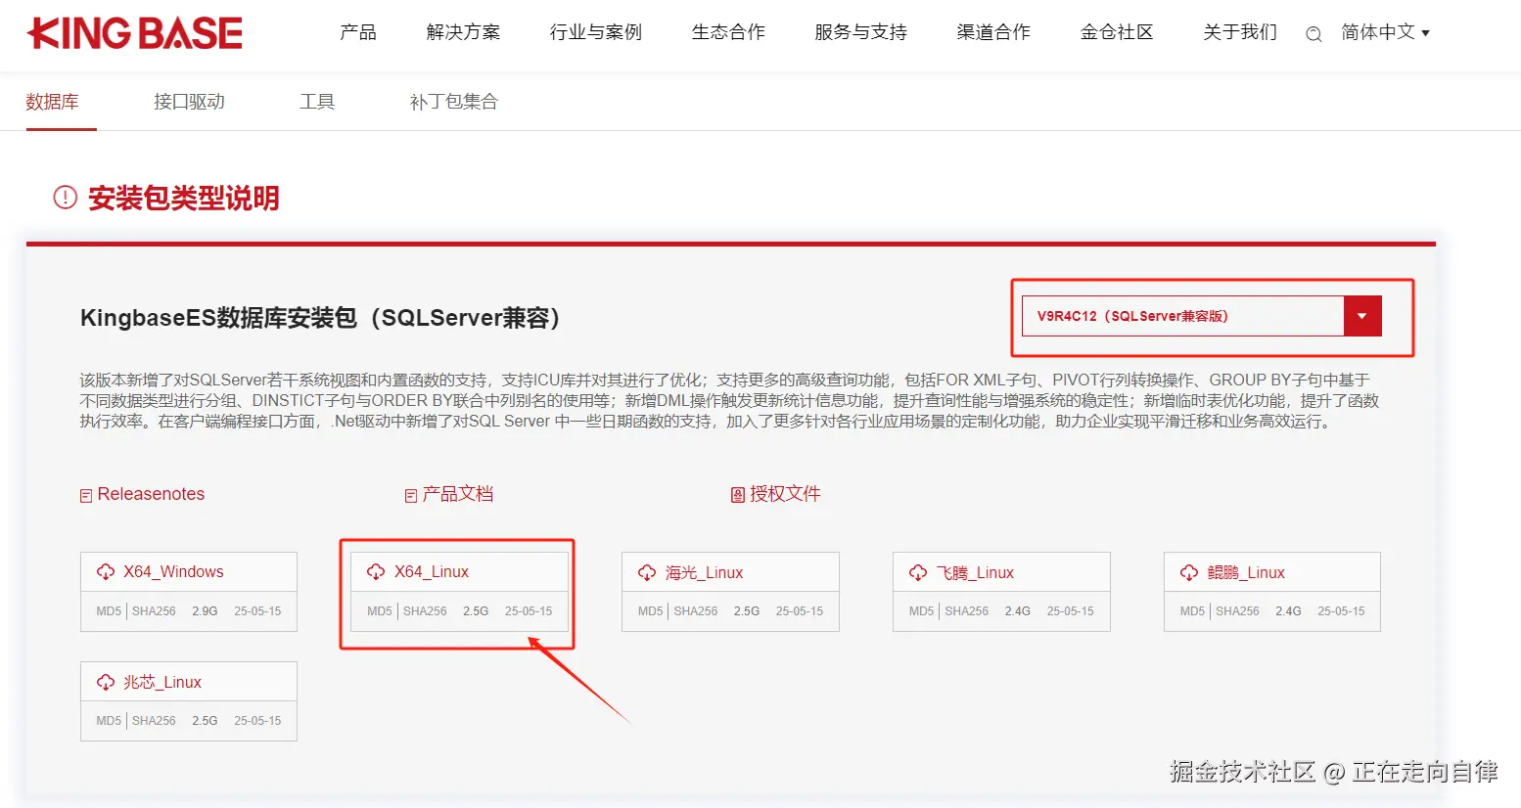Open 安装包类型说明 heading link
The image size is (1521, 808).
[x=184, y=199]
